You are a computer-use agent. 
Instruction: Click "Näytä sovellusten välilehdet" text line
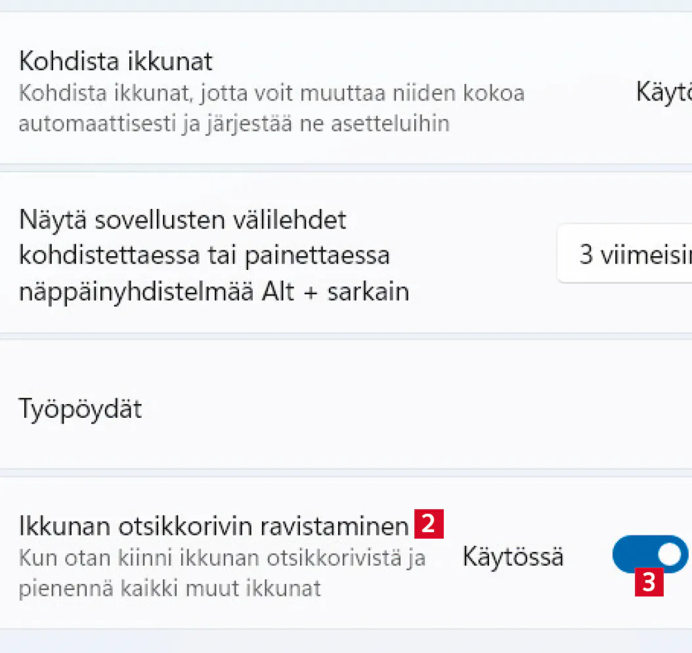[183, 220]
